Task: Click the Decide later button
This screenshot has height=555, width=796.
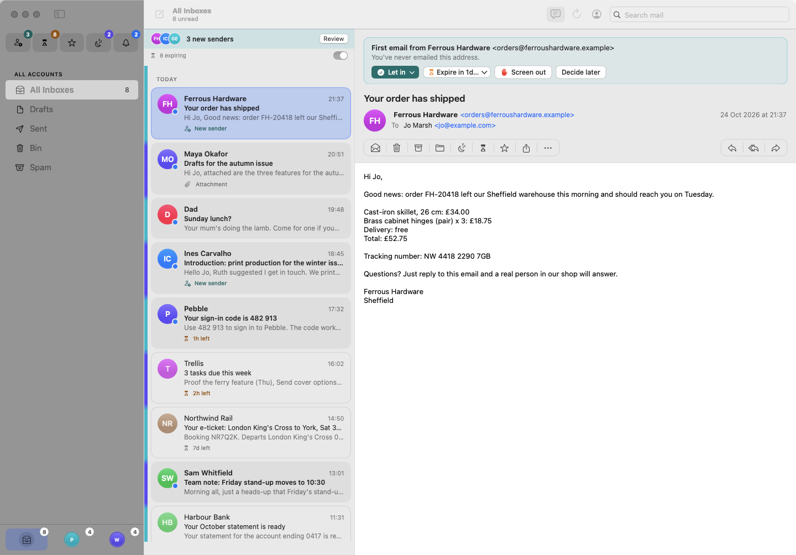Action: pyautogui.click(x=580, y=72)
